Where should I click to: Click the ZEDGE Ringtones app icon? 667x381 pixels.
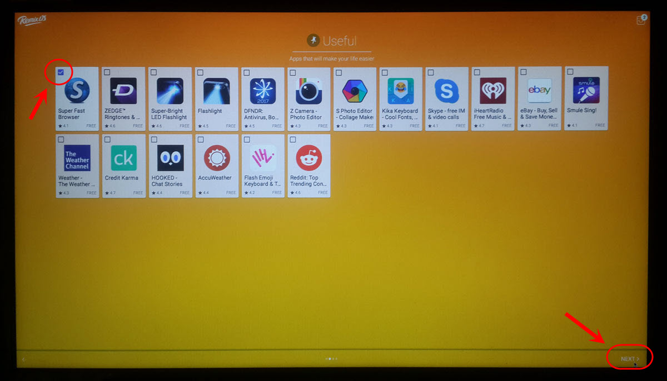(x=123, y=91)
